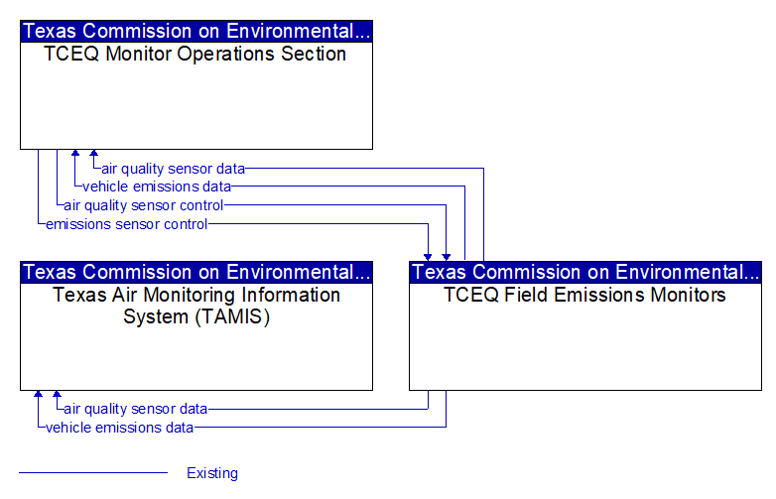Screen dimensions: 776x499
Task: Click header bar above TCEQ Field Emissions Monitors
Action: point(585,272)
